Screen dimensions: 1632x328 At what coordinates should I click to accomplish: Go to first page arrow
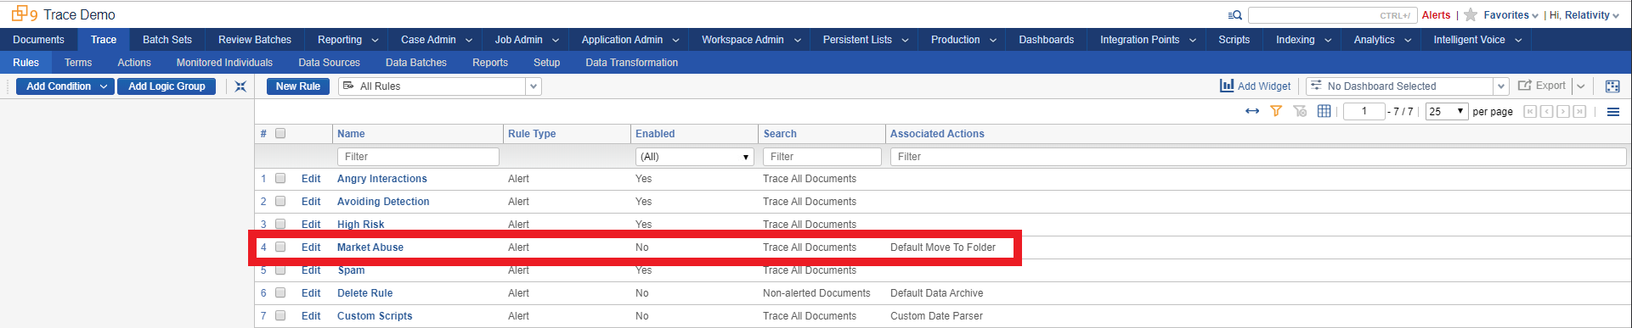click(1530, 112)
